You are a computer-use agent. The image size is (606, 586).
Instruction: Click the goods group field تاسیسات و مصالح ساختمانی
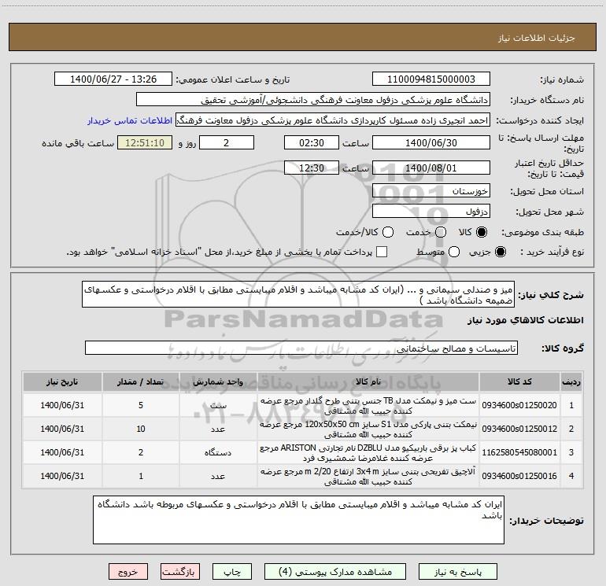pyautogui.click(x=301, y=348)
